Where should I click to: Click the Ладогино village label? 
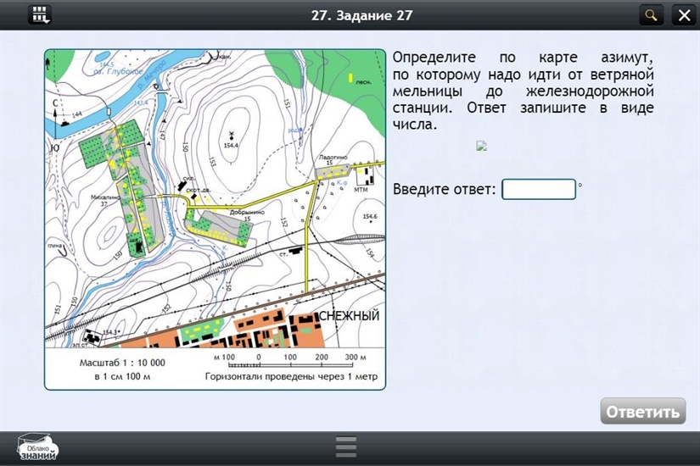point(333,158)
